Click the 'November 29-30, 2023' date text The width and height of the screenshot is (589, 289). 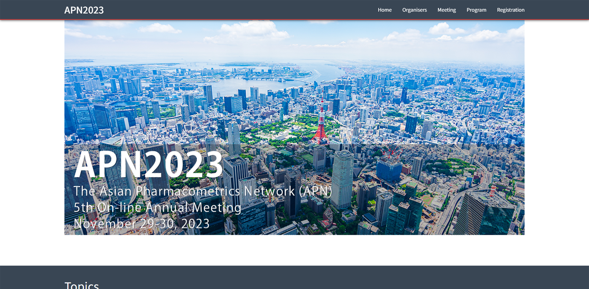[x=142, y=224]
